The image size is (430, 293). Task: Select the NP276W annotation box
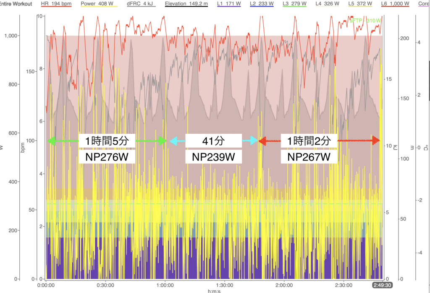[107, 157]
